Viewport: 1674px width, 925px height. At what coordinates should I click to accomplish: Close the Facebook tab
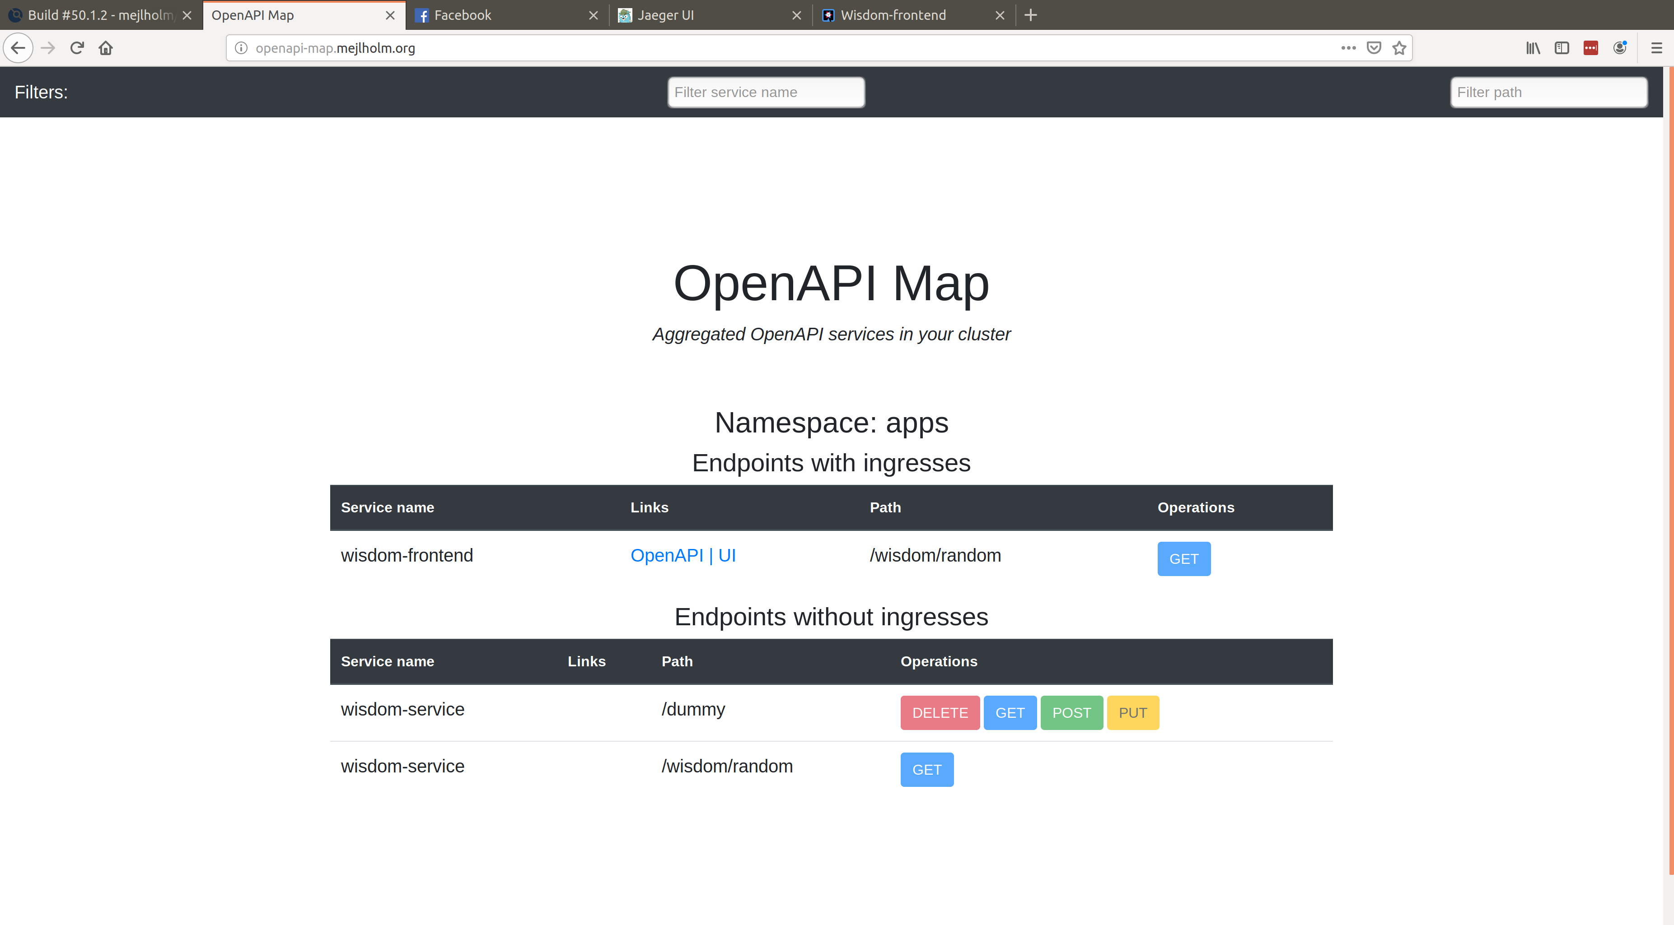(593, 15)
